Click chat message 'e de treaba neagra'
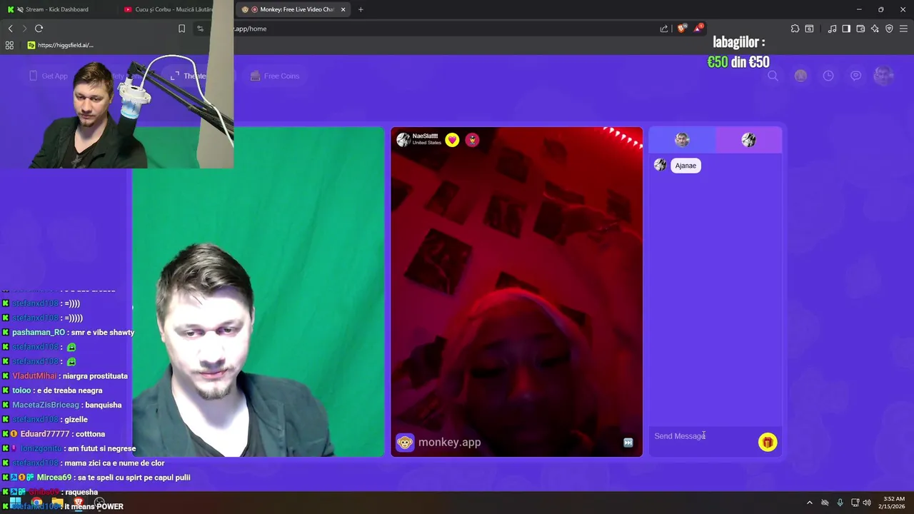 pos(71,390)
